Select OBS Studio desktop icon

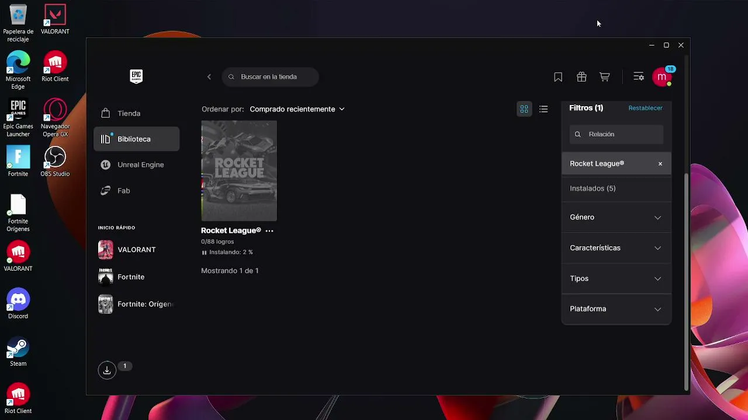tap(55, 162)
